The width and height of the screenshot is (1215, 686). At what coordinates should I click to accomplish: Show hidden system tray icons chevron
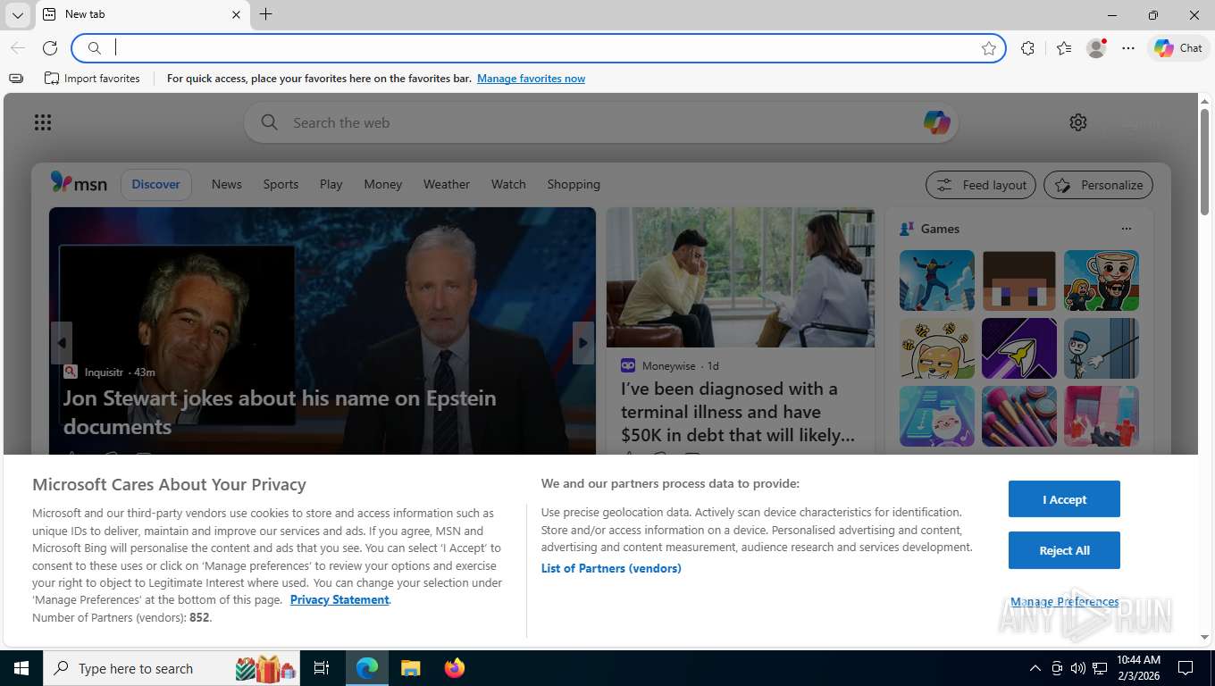pyautogui.click(x=1035, y=668)
